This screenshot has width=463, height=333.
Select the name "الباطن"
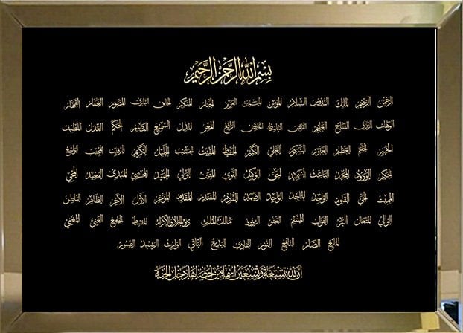click(x=71, y=200)
